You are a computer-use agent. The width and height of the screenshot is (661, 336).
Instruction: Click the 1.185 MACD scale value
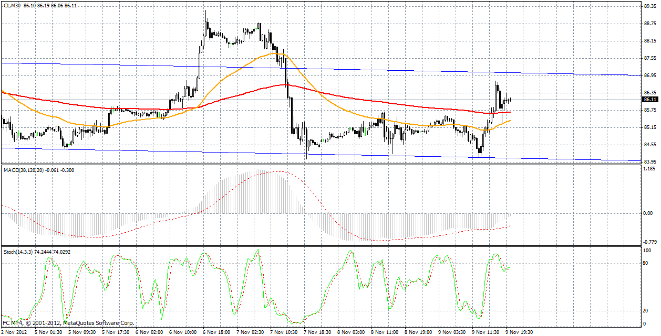coord(650,169)
